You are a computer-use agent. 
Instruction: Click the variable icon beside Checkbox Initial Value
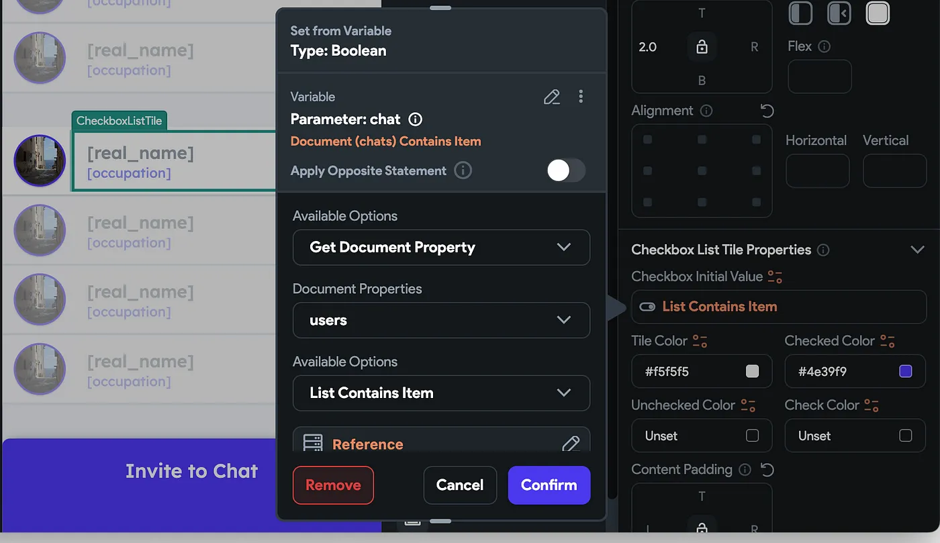(775, 277)
